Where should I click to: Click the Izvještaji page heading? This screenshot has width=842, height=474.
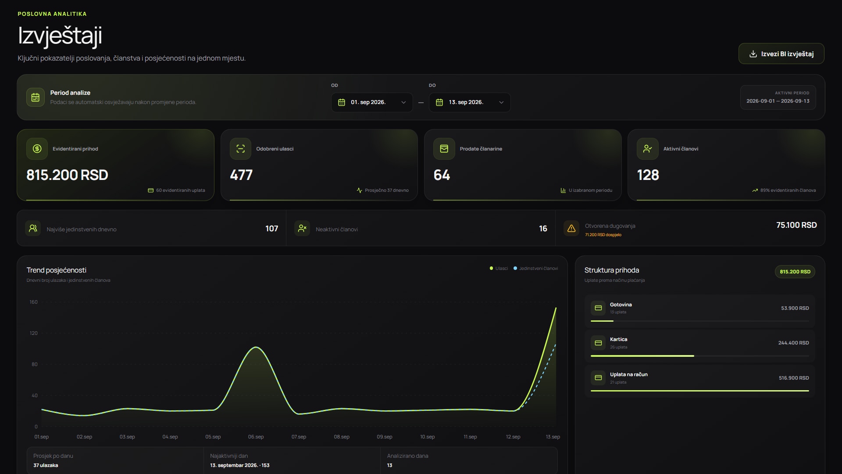pos(60,36)
